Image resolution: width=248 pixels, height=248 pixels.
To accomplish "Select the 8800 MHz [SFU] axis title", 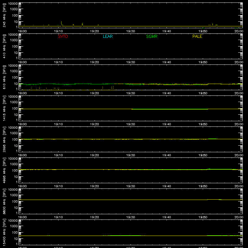I will pos(4,201).
